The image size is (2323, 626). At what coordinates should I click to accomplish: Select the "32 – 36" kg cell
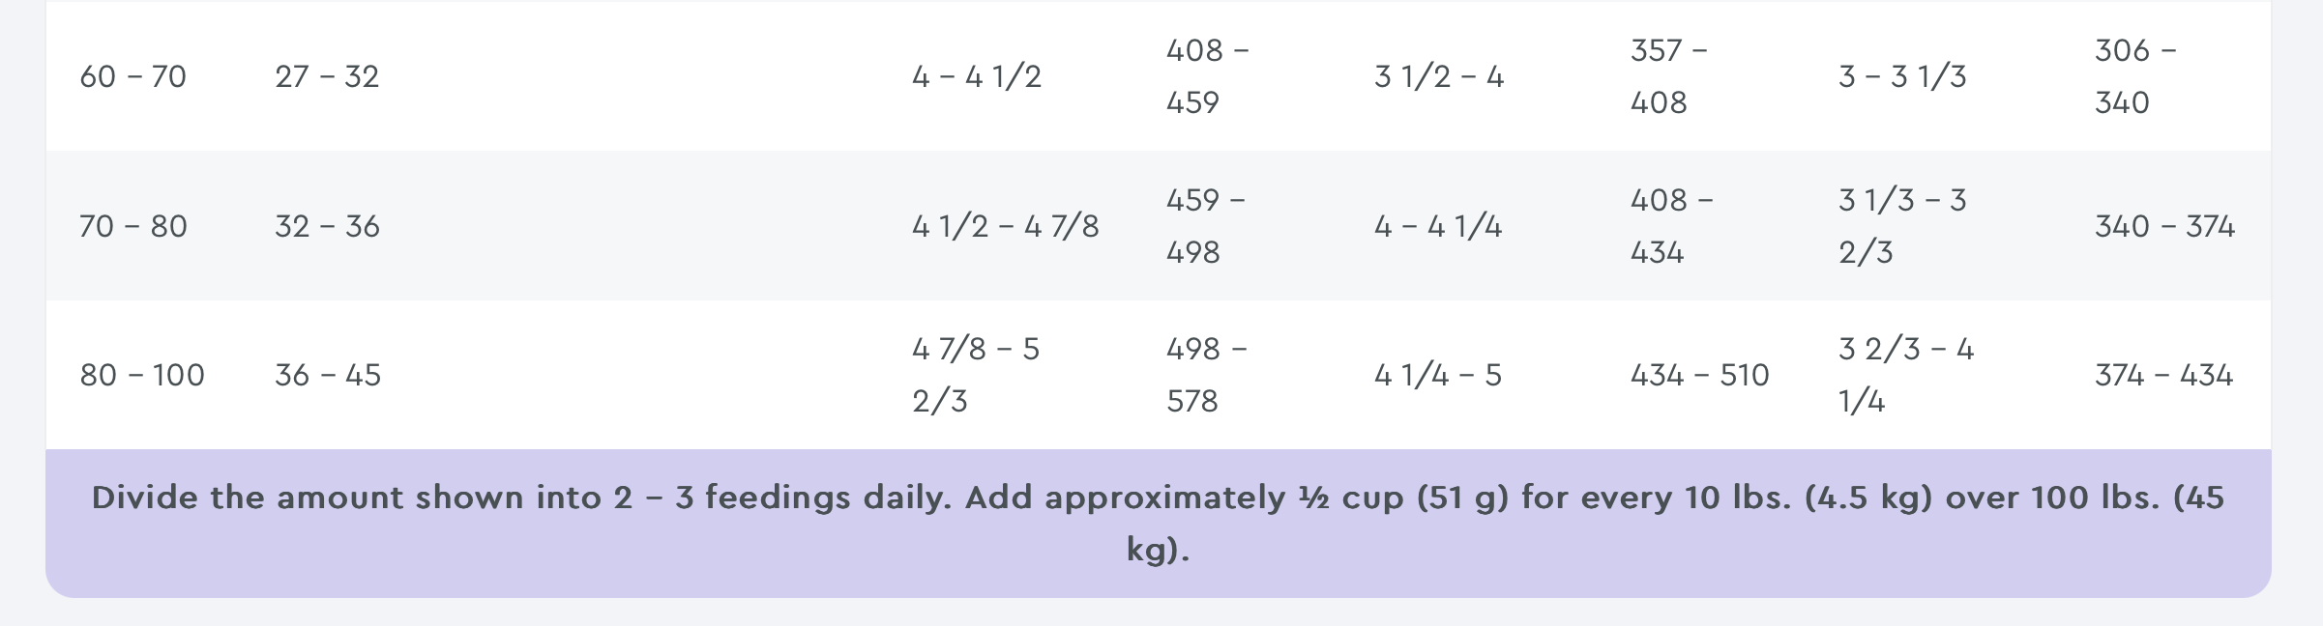[327, 226]
